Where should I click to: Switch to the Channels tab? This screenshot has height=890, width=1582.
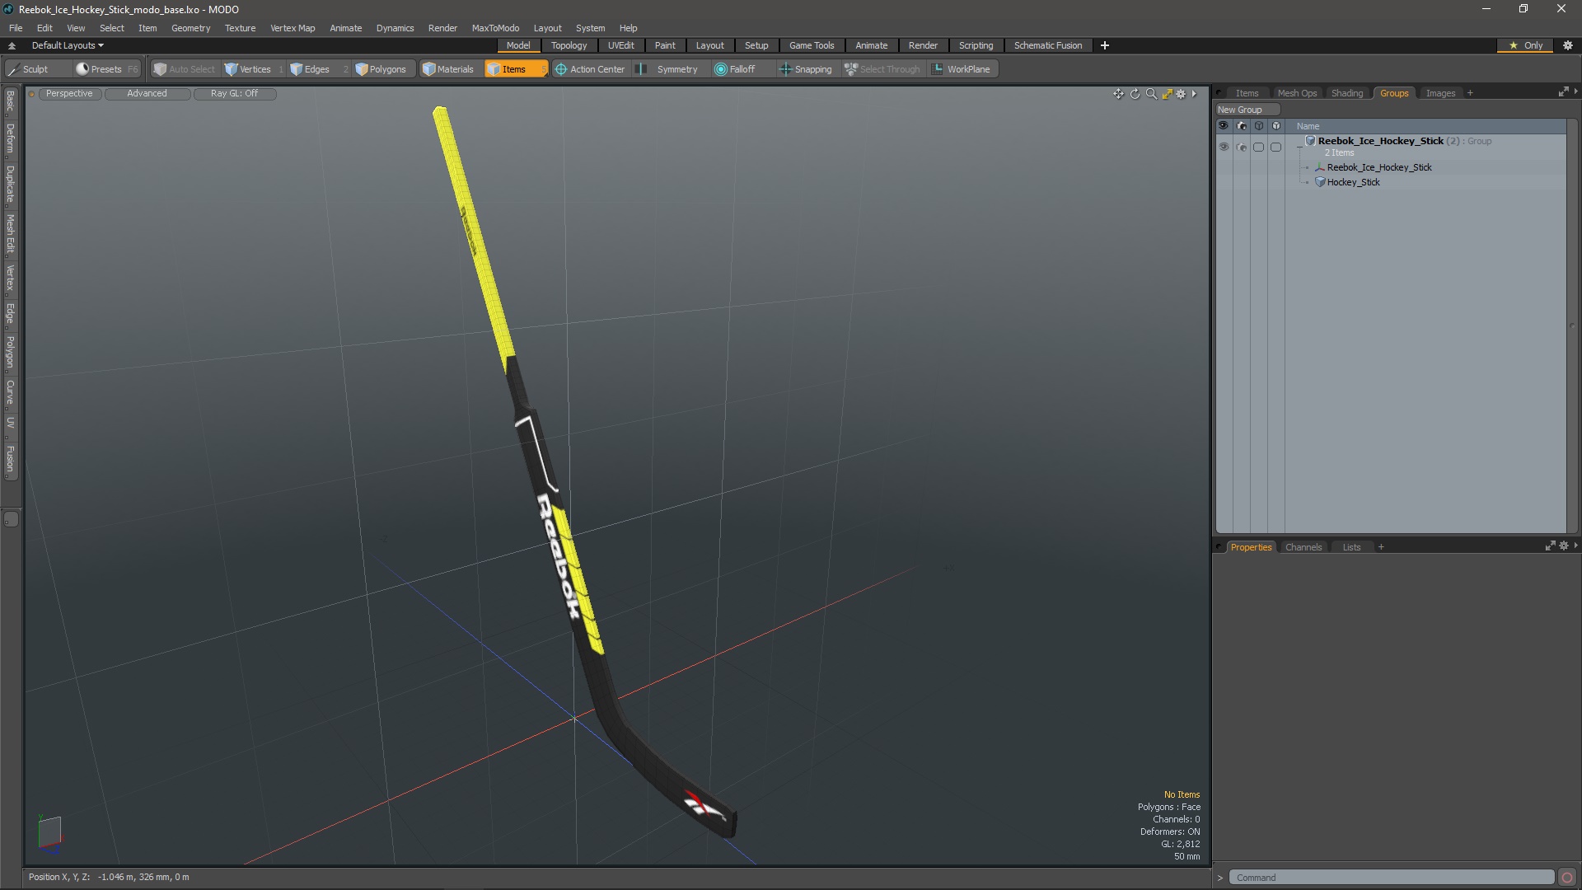[1303, 547]
